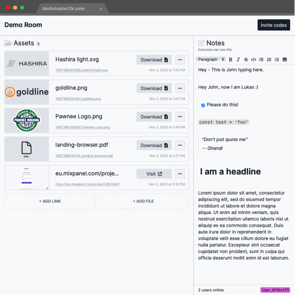295x295 pixels.
Task: Click the Demo Room title
Action: point(23,25)
